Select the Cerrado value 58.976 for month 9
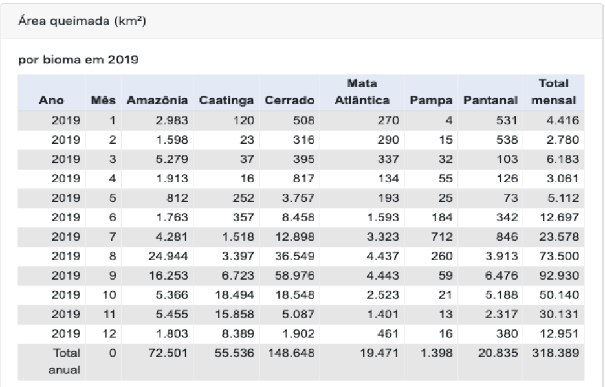The image size is (605, 387). 295,276
